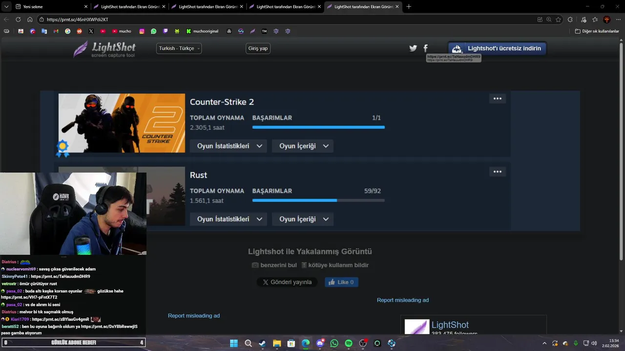Screen dimensions: 625x351
Task: Open the Turkish - Türkçe language dropdown
Action: point(179,48)
